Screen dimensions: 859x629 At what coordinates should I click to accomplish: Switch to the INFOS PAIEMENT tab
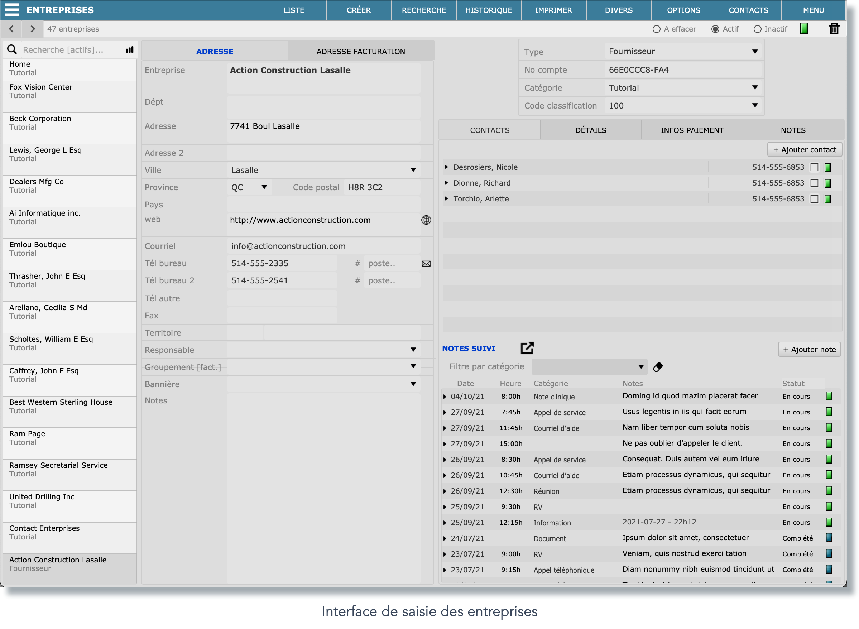[x=692, y=130]
